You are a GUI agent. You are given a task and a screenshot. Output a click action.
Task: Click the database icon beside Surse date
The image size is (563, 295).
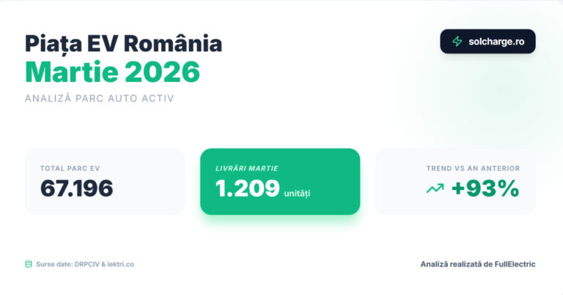[29, 264]
